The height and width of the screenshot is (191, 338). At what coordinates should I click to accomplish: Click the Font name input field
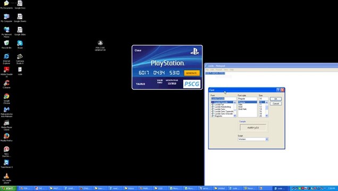[x=223, y=99]
